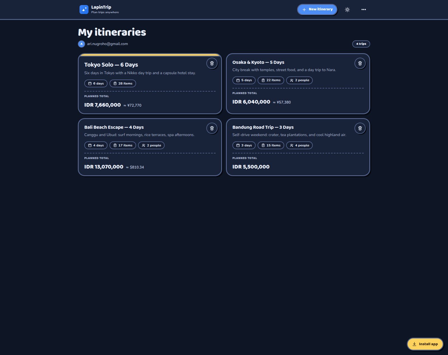Click the 22 items chip
This screenshot has height=355, width=448.
(x=271, y=80)
